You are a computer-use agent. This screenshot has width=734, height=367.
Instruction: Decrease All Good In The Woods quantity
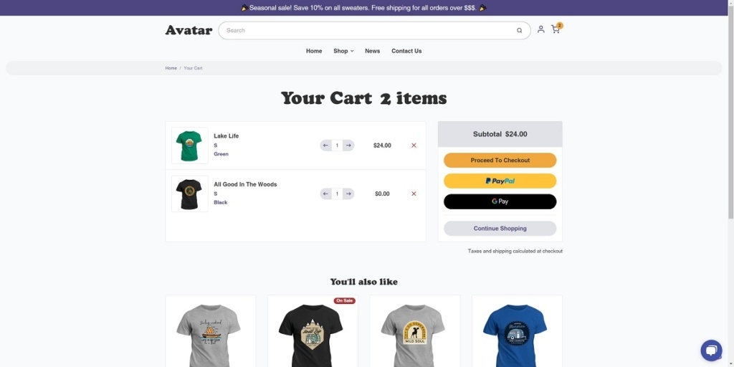pos(325,194)
